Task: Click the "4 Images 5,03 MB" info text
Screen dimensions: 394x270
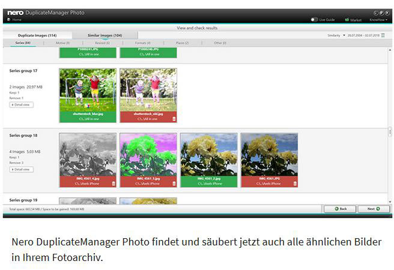Action: click(x=25, y=152)
